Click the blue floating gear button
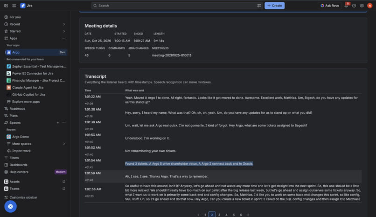This screenshot has width=376, height=217. pyautogui.click(x=11, y=206)
